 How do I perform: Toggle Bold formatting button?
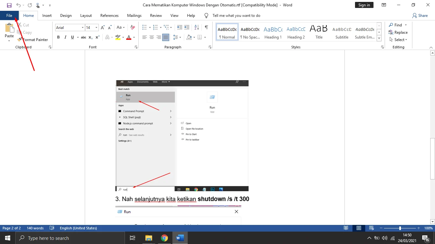coord(58,37)
